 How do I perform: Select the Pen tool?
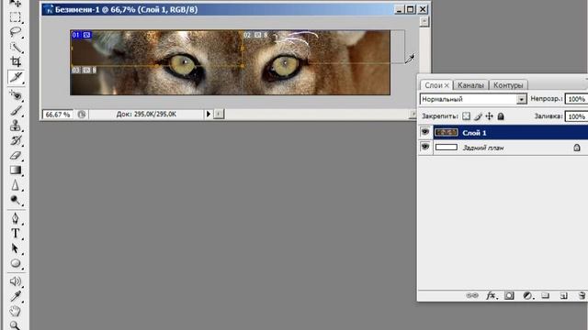16,218
